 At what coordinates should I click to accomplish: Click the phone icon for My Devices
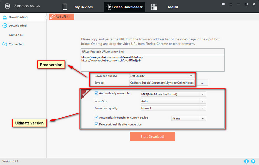tap(65, 7)
